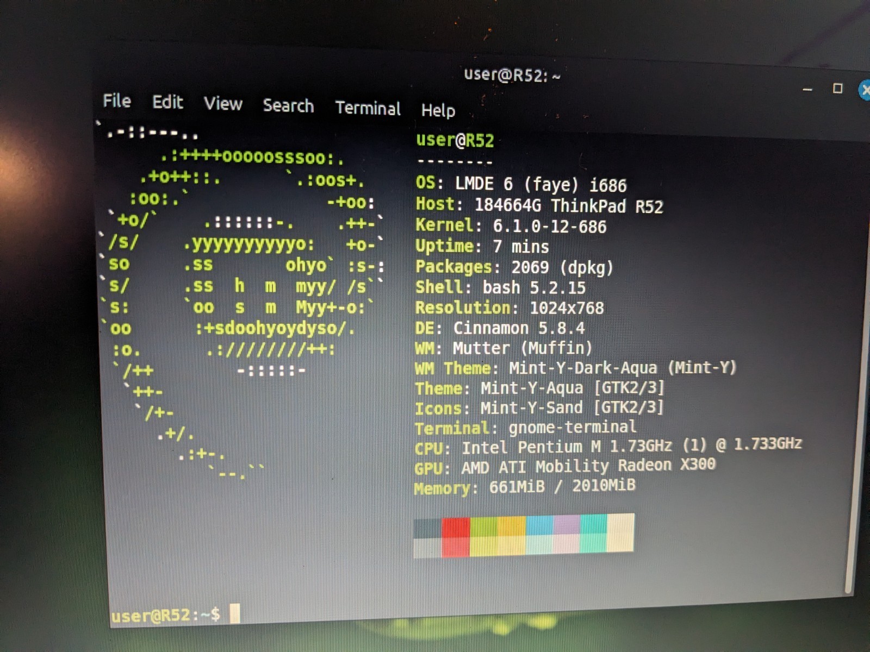Click the "Host: 184664G ThinkPad R52" line
The width and height of the screenshot is (870, 652).
click(539, 205)
